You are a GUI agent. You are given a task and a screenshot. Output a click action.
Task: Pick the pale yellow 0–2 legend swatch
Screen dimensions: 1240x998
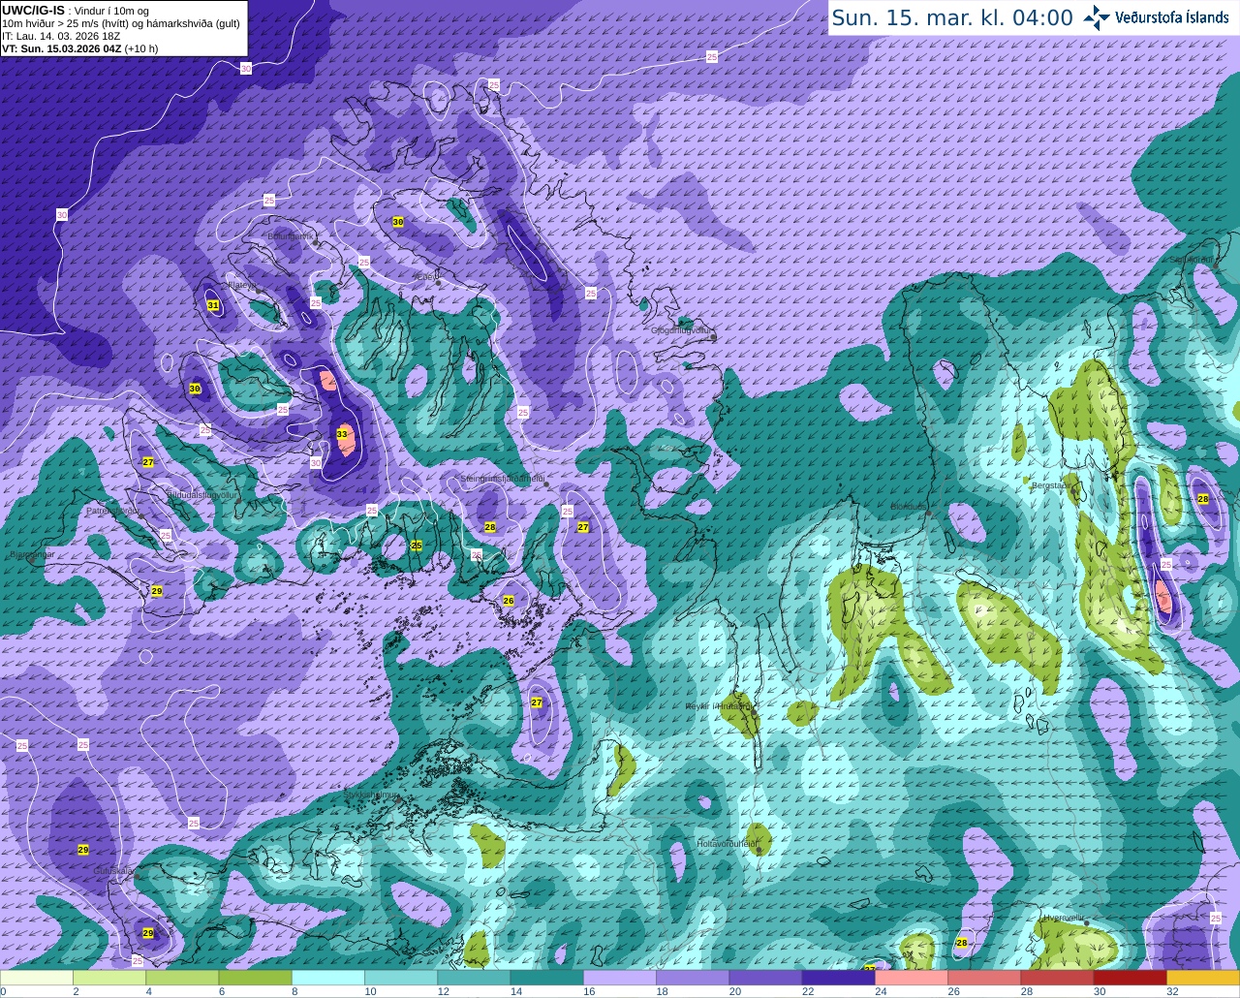pyautogui.click(x=37, y=978)
